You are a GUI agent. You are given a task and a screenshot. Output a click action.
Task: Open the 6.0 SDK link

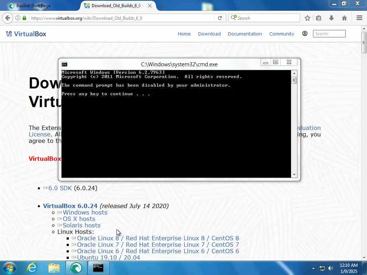click(x=60, y=188)
